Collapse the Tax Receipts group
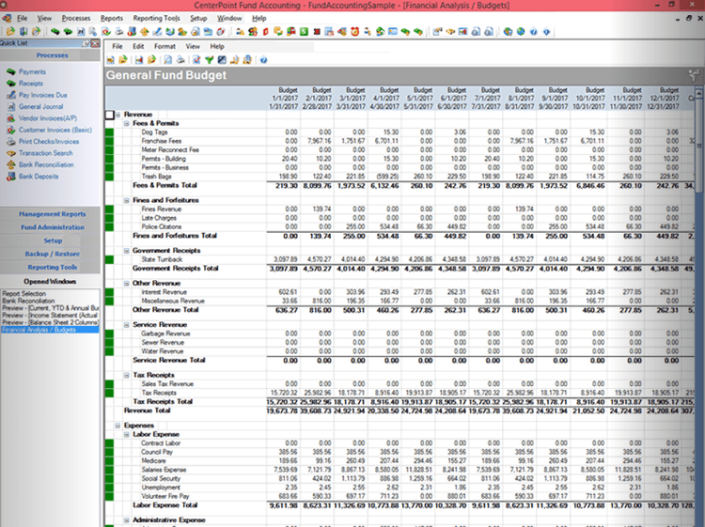705x527 pixels. pos(127,375)
